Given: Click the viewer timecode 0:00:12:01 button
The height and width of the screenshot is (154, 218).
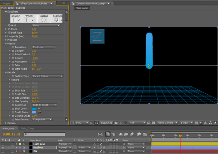Looking at the screenshot, I should pyautogui.click(x=106, y=123).
